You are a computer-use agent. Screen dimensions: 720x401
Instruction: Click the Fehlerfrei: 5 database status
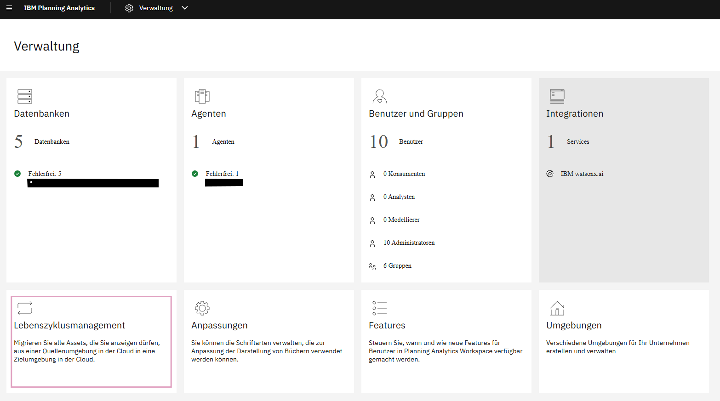coord(45,174)
